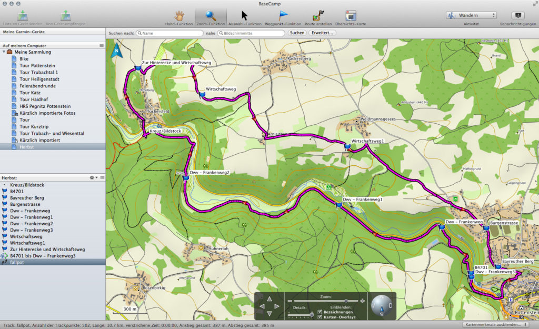The width and height of the screenshot is (539, 329).
Task: Activate the Zoom-Funktion magnifier tool
Action: point(211,15)
